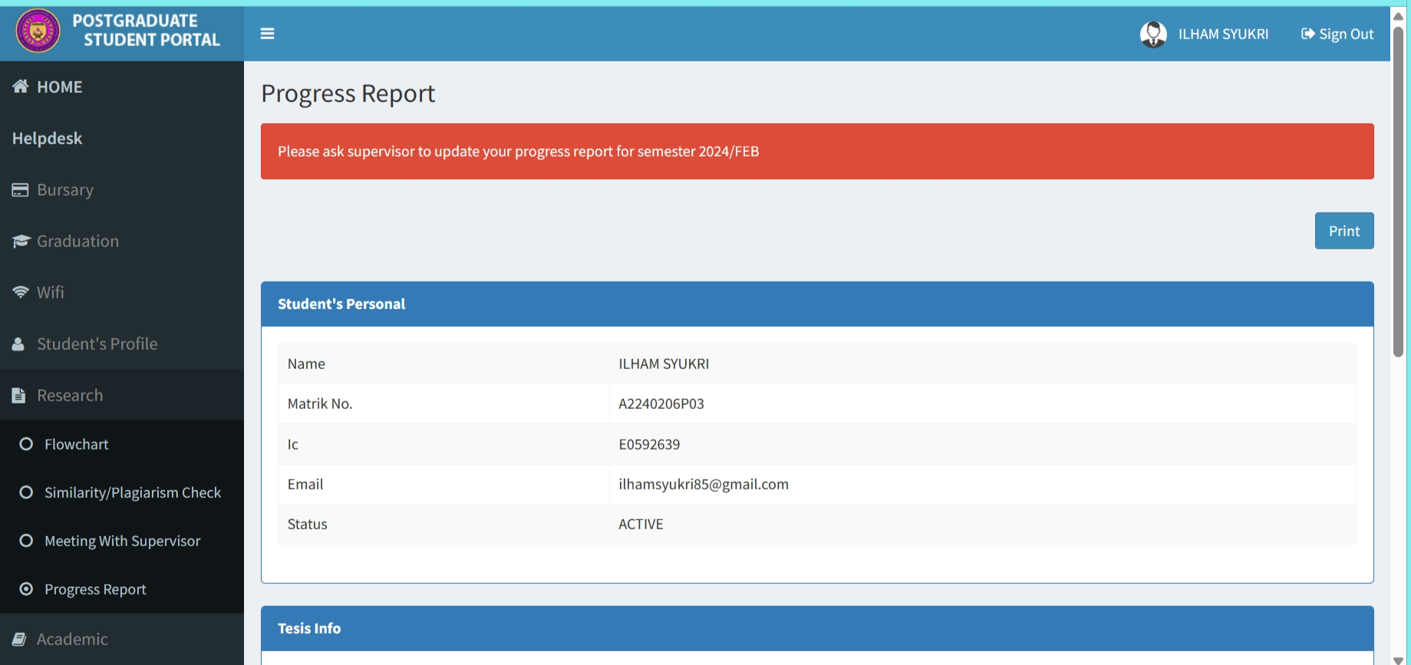
Task: Click the scrollbar down arrow
Action: pyautogui.click(x=1398, y=660)
